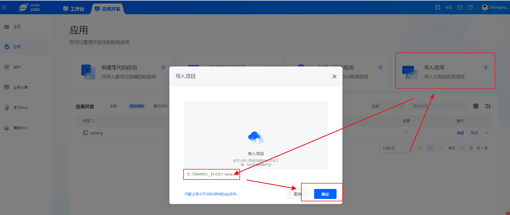Click 预览 for the bixiong app

pos(474,133)
